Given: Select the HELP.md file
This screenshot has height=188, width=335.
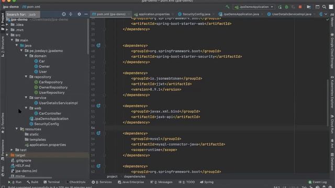Looking at the screenshot, I should [20, 166].
